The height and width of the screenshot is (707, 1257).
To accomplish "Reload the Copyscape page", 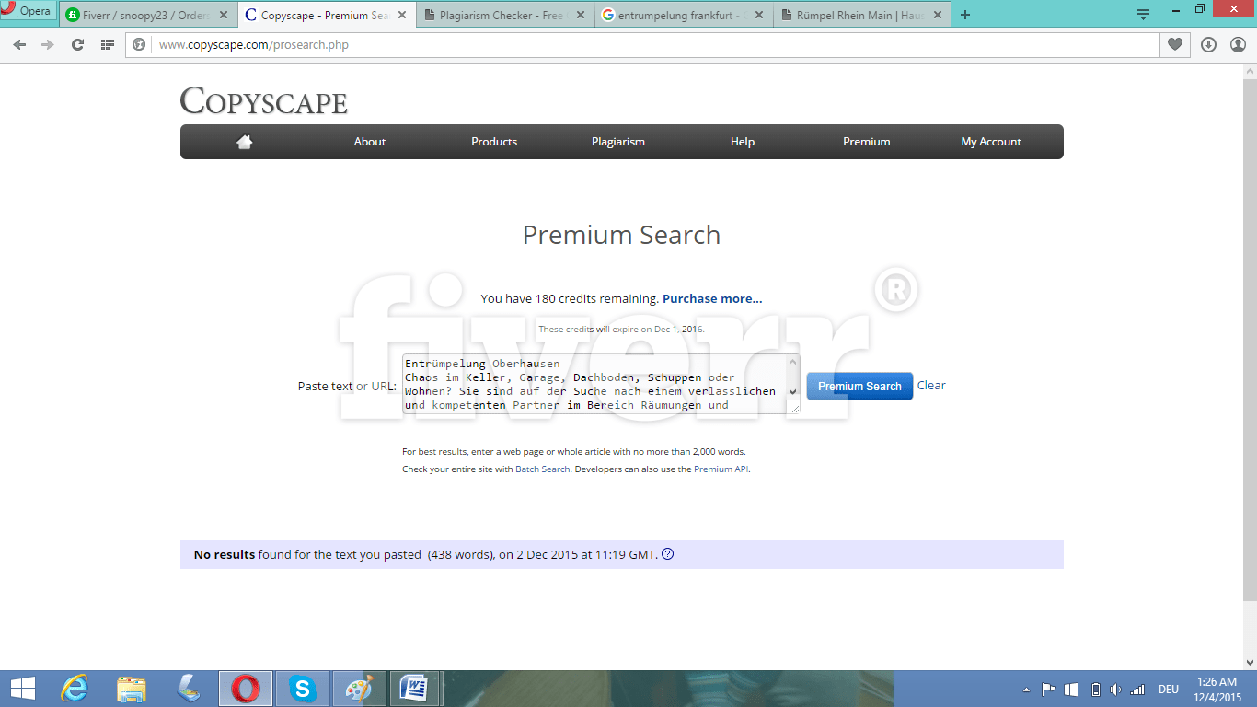I will pyautogui.click(x=77, y=44).
